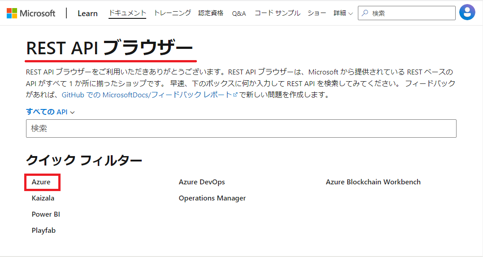Click the external link icon after フィードバック レポート
Screen dimensions: 483x257
point(235,95)
